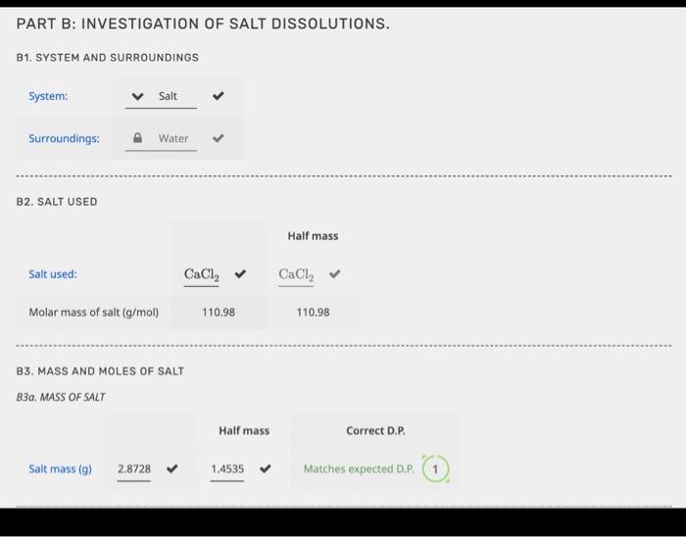Screen dimensions: 686x537
Task: Click the checkmark beside Water
Action: (x=219, y=138)
